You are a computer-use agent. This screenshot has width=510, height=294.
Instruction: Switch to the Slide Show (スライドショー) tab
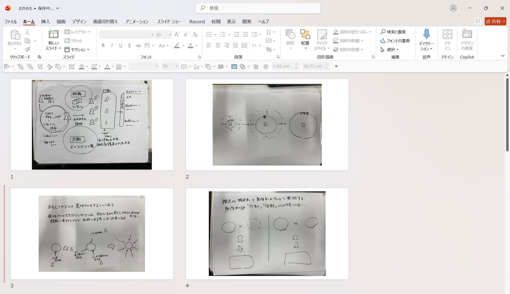(169, 22)
